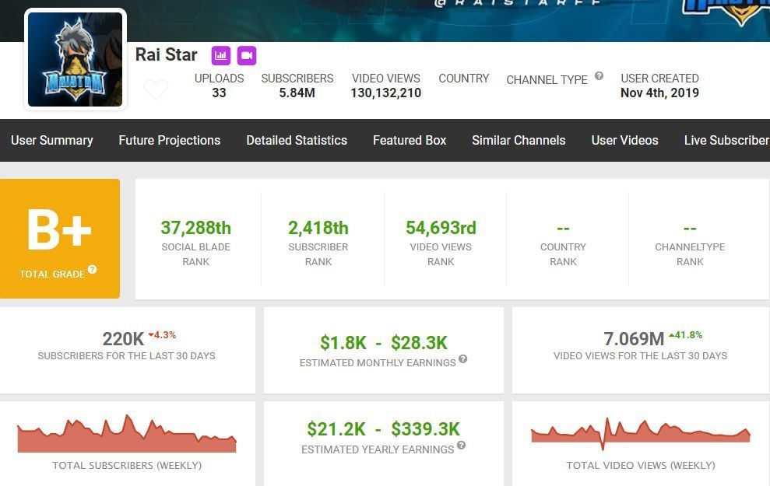Click the purple video camera icon
The height and width of the screenshot is (486, 770).
[247, 55]
